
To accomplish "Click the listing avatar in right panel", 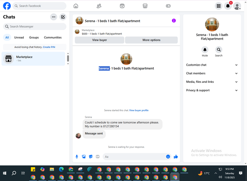I will [x=212, y=24].
